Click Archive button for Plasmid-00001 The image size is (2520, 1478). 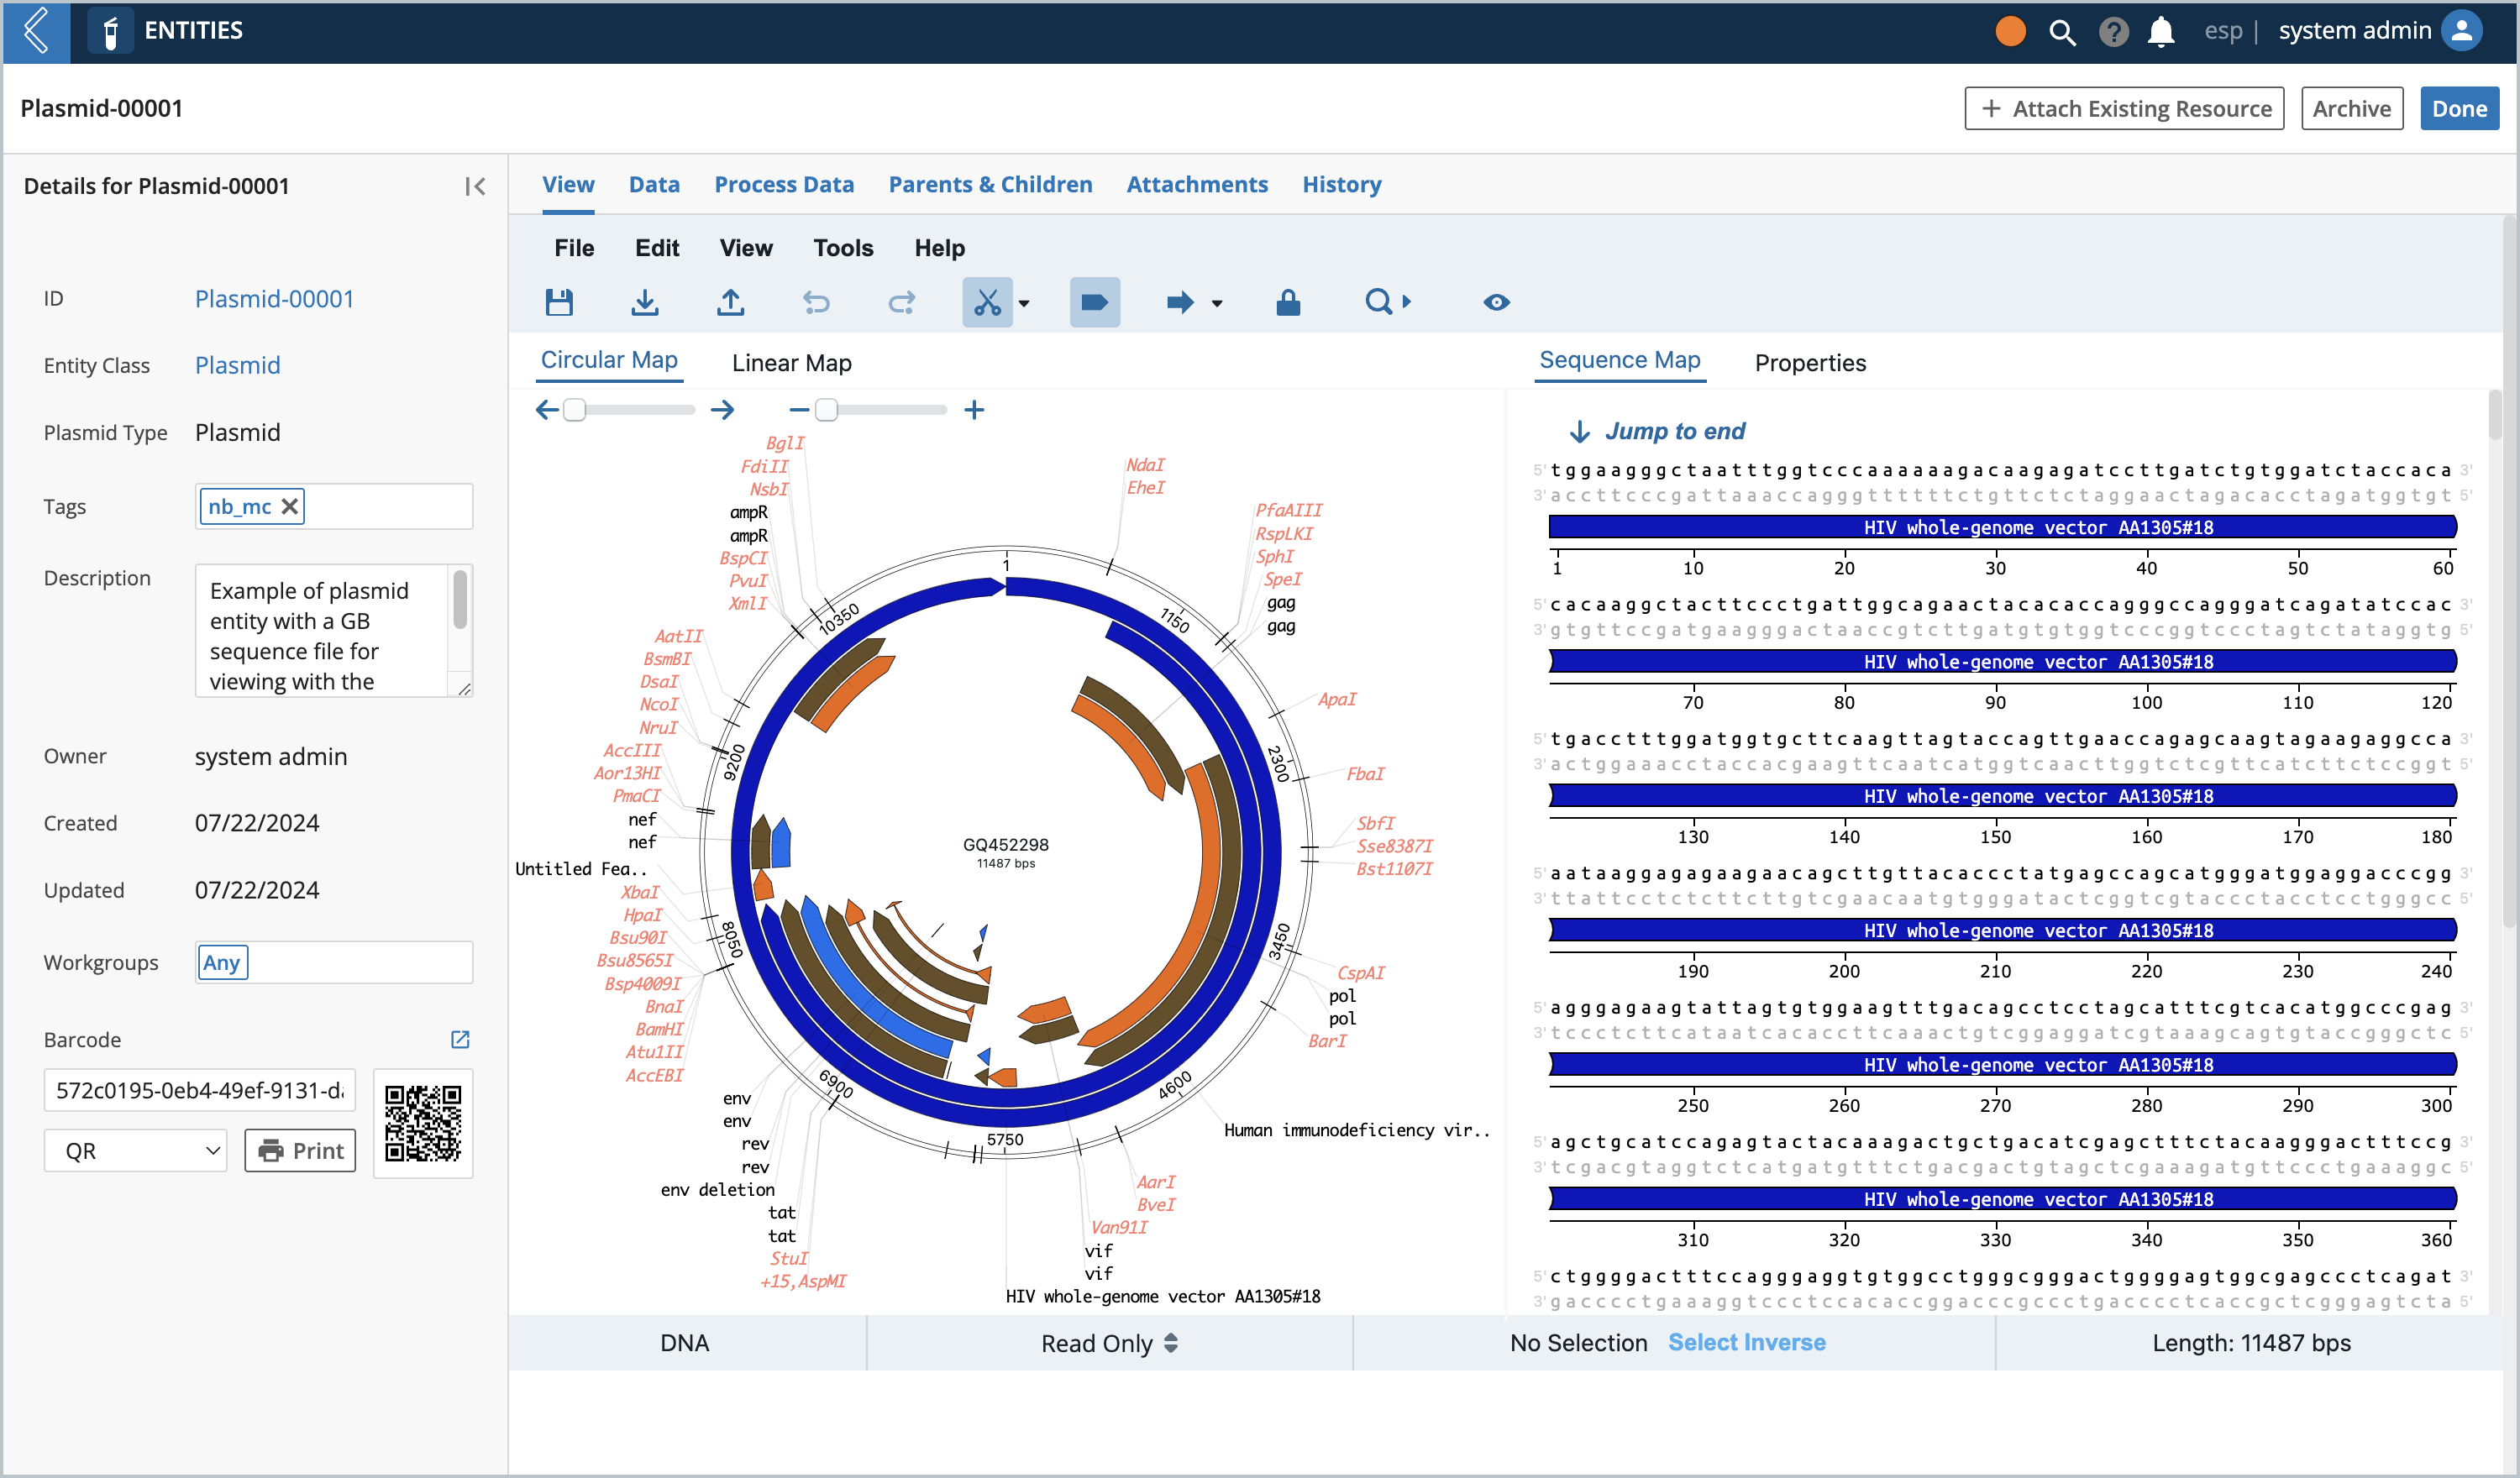[2355, 107]
